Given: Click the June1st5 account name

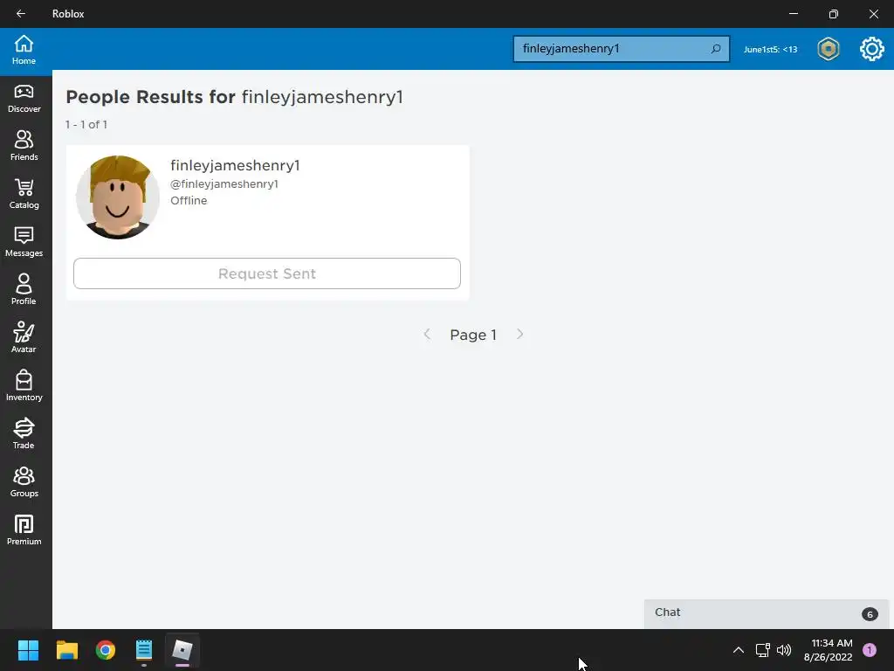Looking at the screenshot, I should 770,50.
